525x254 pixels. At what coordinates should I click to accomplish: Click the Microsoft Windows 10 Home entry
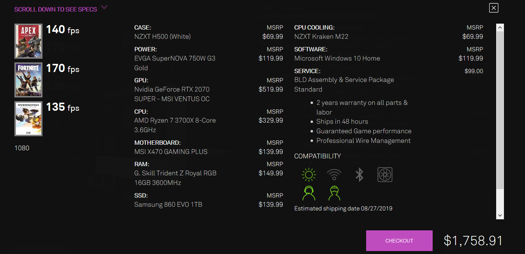click(x=337, y=58)
